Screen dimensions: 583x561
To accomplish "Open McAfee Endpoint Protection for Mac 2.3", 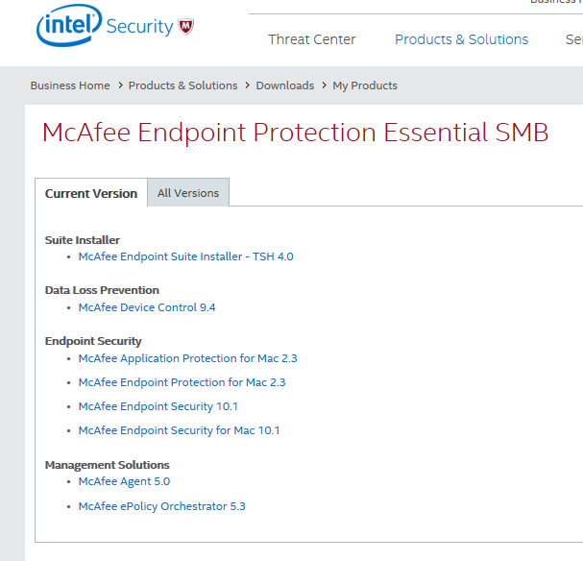I will (182, 382).
